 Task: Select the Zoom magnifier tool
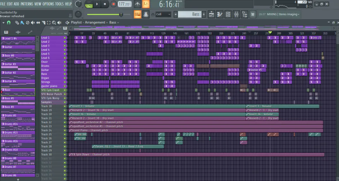point(54,22)
